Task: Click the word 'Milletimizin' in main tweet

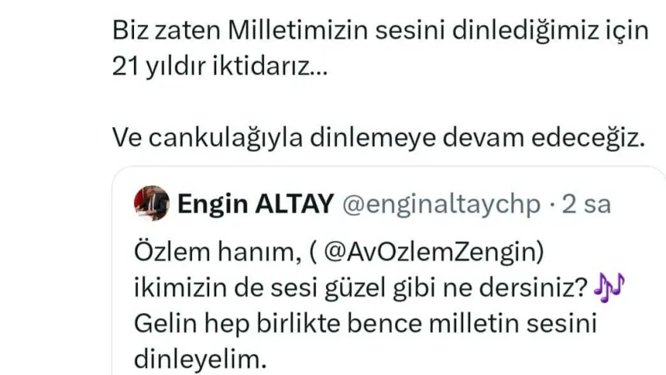Action: tap(298, 31)
